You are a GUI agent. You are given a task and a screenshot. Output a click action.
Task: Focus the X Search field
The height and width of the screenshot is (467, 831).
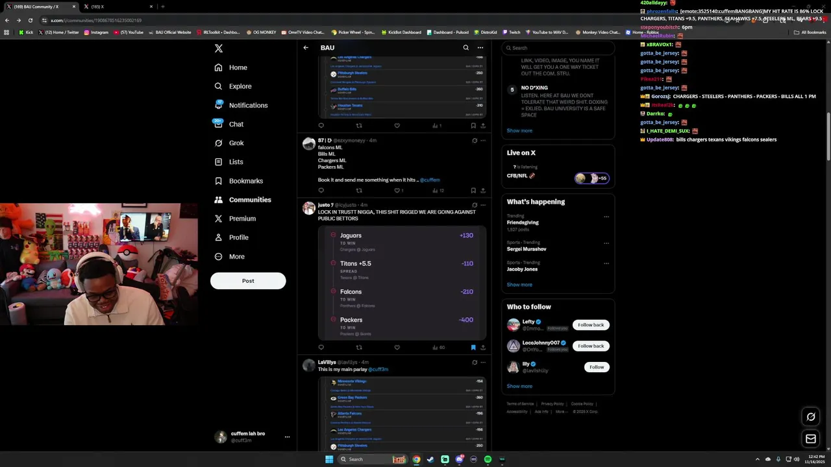558,48
